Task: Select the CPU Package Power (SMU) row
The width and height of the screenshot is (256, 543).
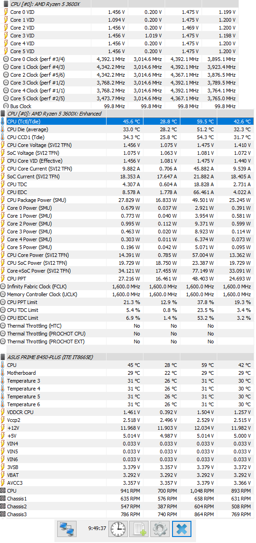Action: click(128, 200)
